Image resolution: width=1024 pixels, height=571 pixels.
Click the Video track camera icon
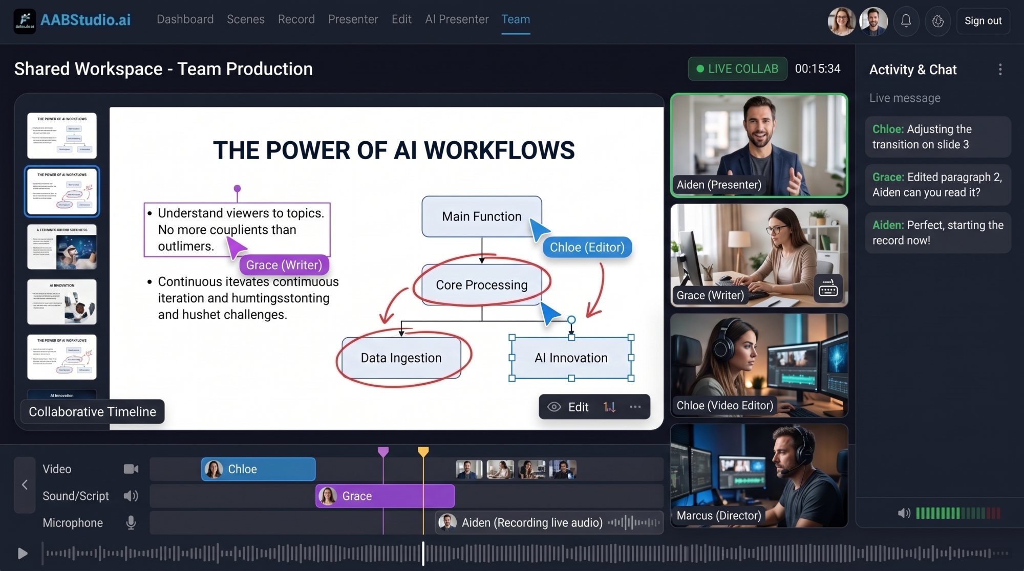pos(131,469)
